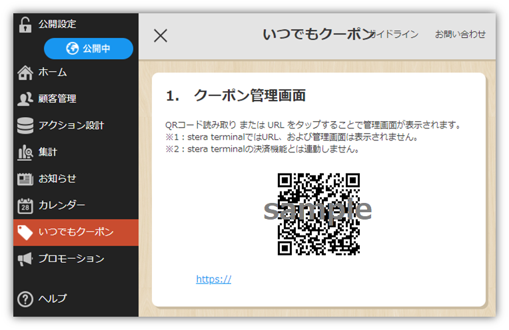Click the https:// coupon management link
Image resolution: width=509 pixels, height=330 pixels.
coord(214,279)
